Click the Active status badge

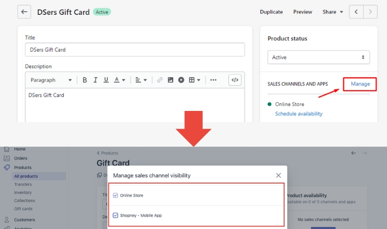click(102, 12)
